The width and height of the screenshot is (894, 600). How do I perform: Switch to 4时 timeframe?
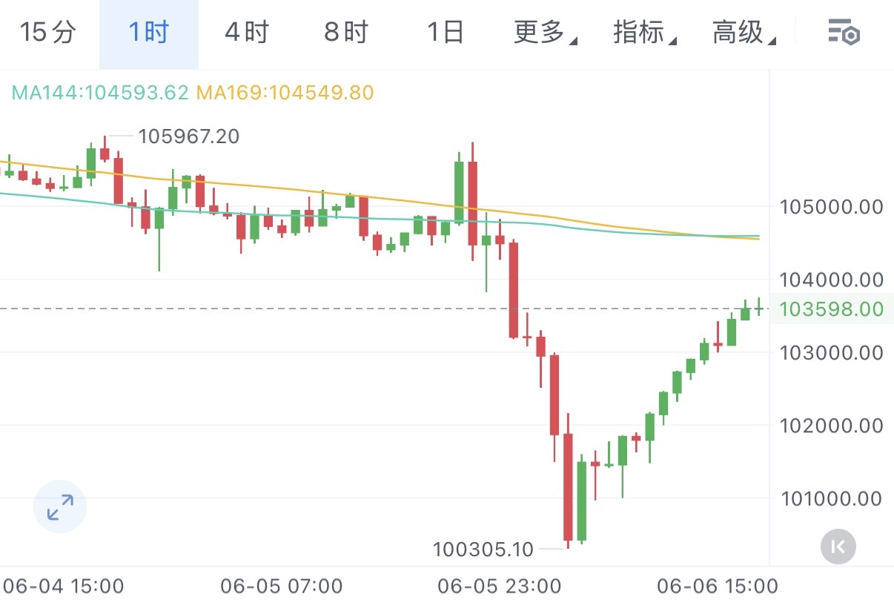(x=247, y=33)
